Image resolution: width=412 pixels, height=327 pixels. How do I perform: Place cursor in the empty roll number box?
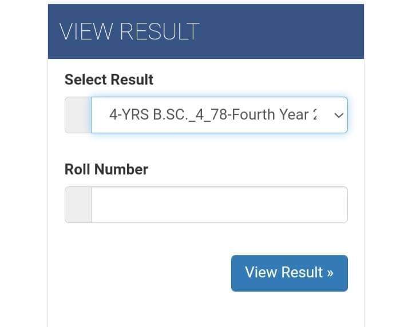tap(219, 205)
